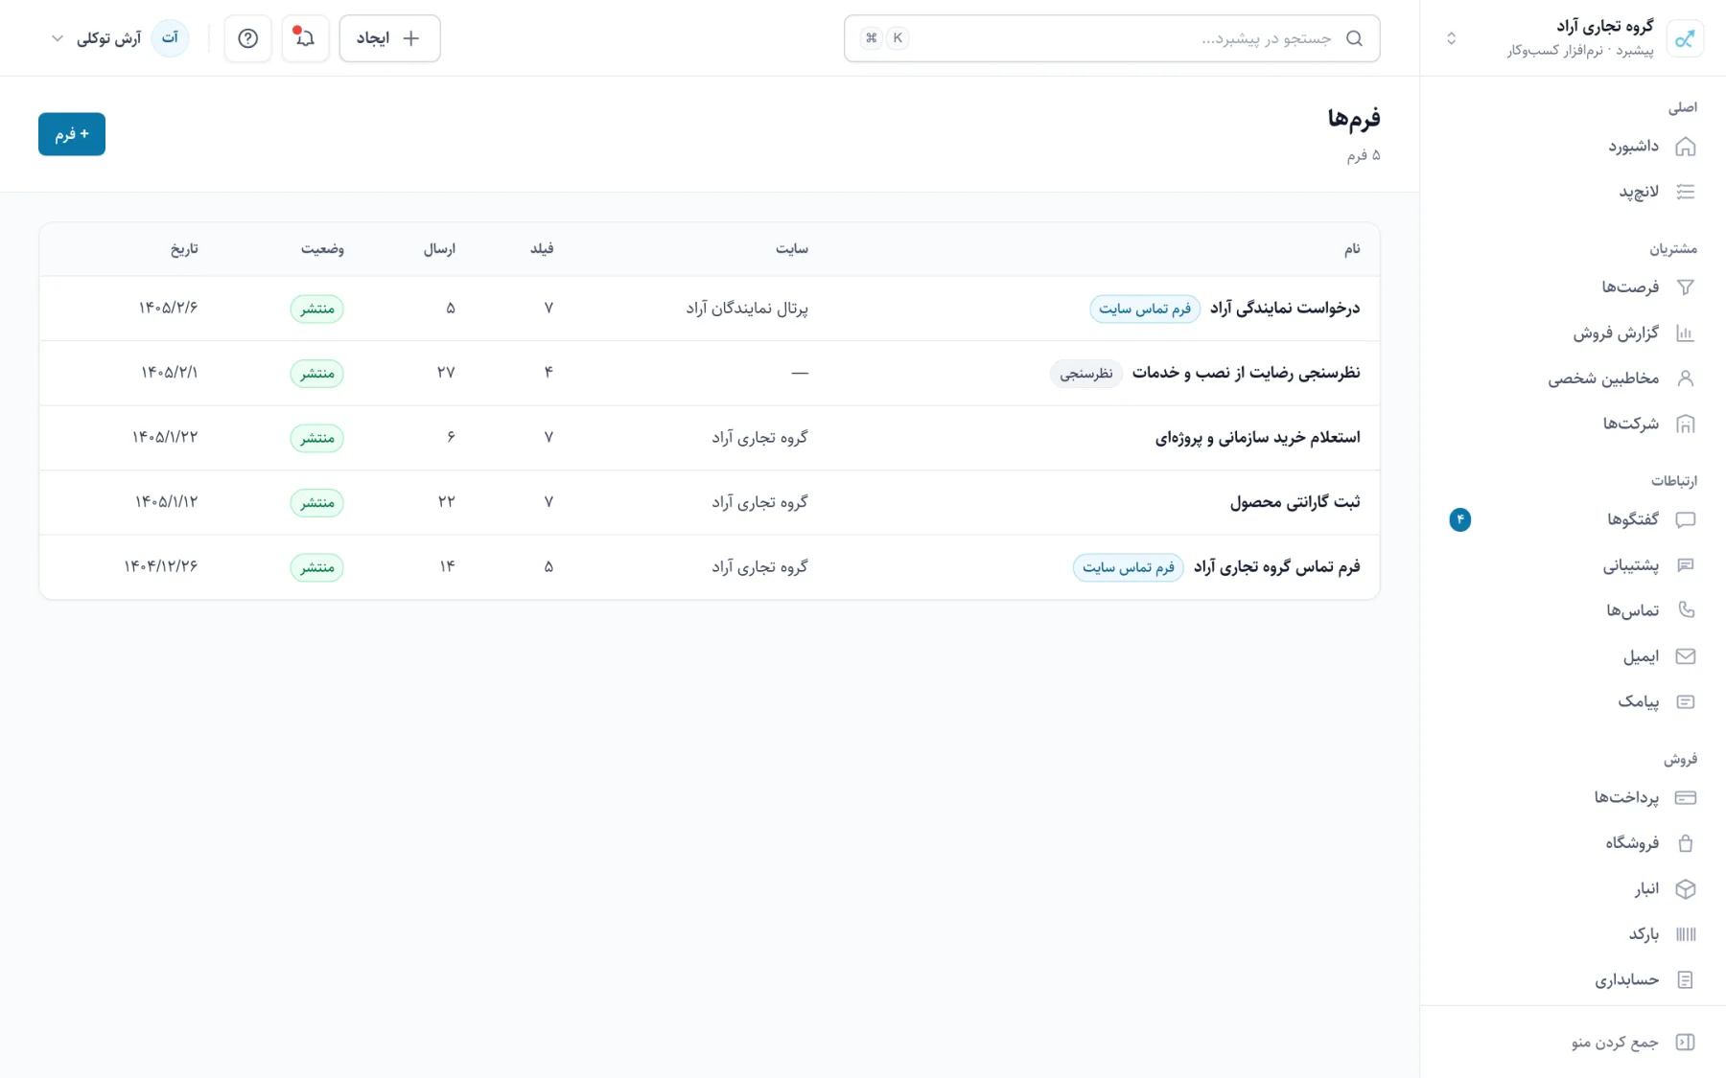1726x1078 pixels.
Task: Click the تاریخ column header
Action: 184,249
